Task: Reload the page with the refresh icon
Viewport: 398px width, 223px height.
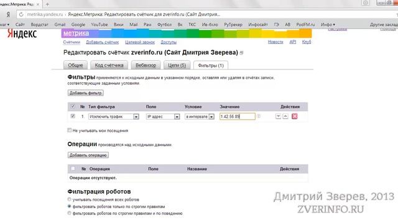Action: [21, 14]
